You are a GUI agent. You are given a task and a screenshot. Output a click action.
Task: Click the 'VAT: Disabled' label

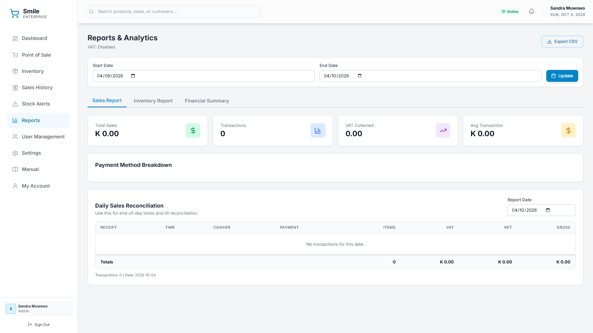[x=101, y=47]
